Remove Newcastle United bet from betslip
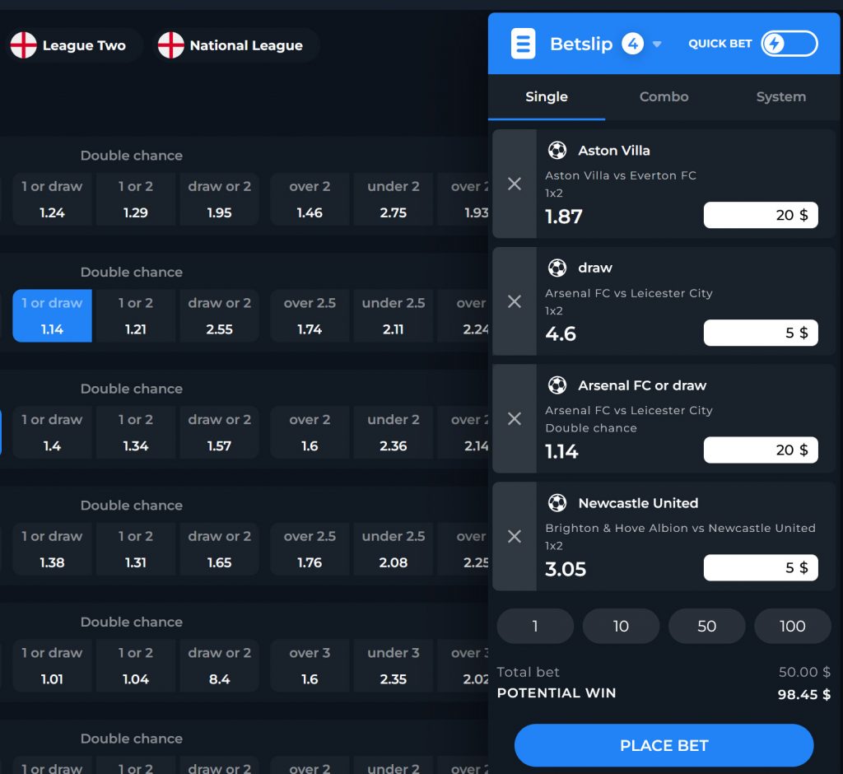 515,536
